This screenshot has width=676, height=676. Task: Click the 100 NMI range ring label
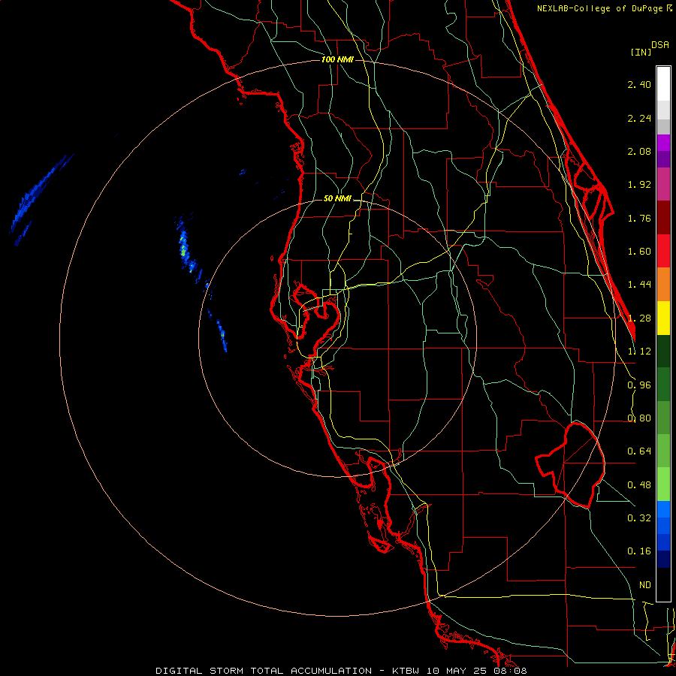point(337,59)
